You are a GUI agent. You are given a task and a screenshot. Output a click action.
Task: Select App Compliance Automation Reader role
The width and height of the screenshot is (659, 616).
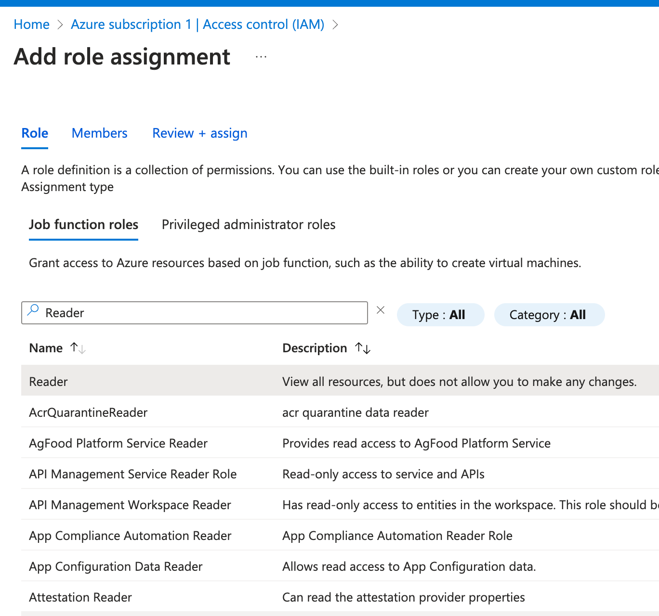pos(130,536)
